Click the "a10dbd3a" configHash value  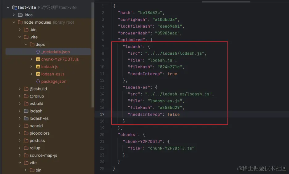tap(165, 19)
